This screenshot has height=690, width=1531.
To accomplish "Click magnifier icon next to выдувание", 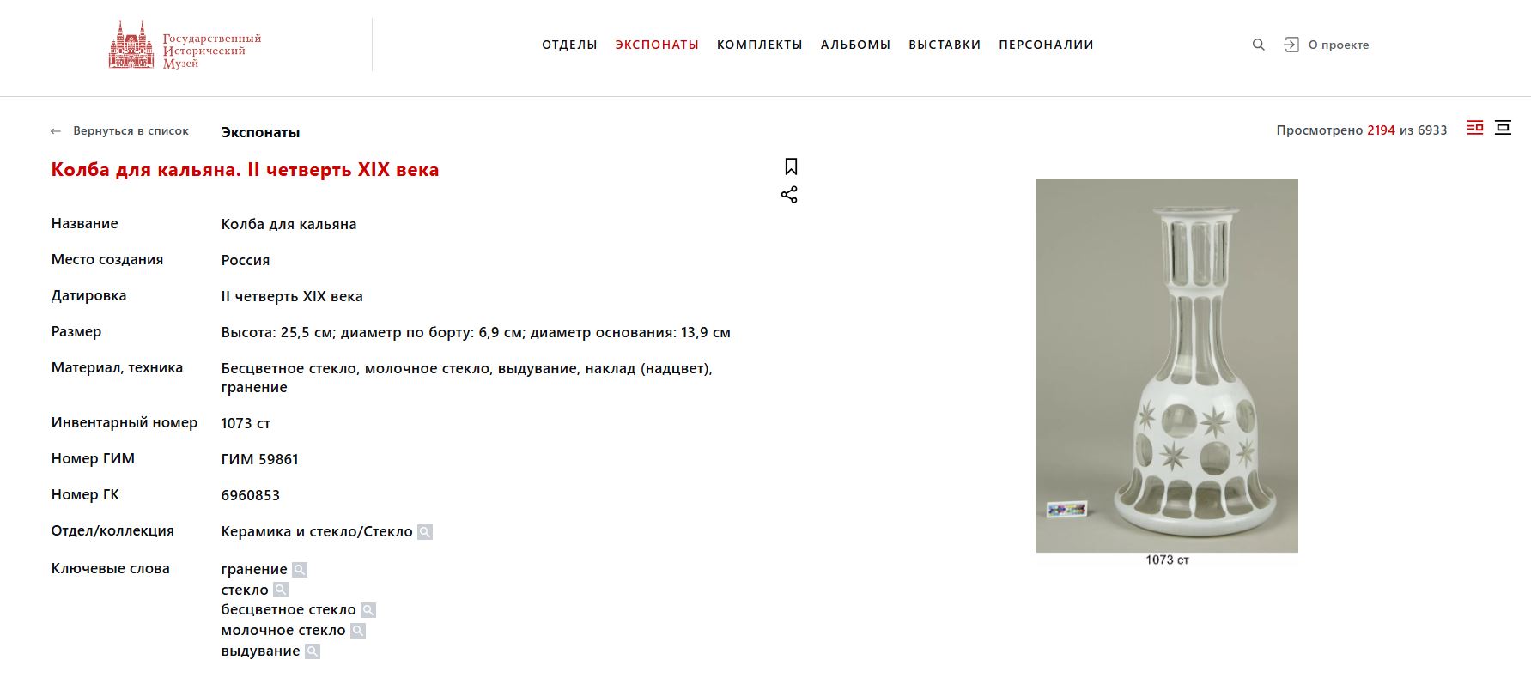I will point(313,651).
